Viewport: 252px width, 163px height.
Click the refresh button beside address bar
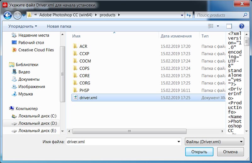(x=188, y=15)
